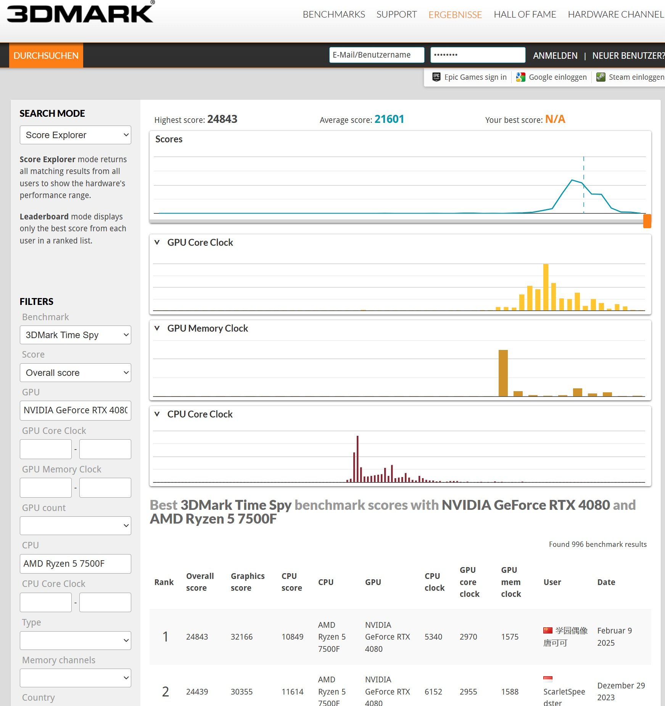Click the Steam login icon
The width and height of the screenshot is (665, 706).
tap(601, 77)
